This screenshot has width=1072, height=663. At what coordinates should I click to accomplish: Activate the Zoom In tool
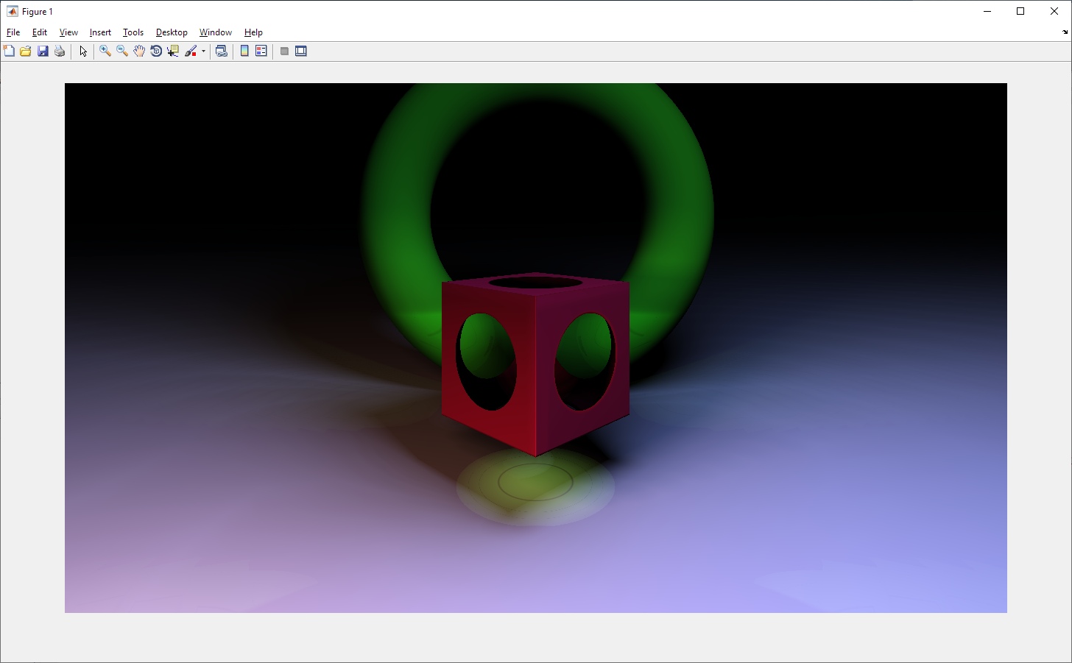click(104, 51)
